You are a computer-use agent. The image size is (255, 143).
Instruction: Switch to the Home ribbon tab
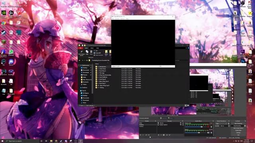coord(86,48)
